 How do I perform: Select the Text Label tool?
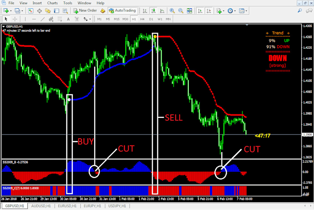coord(77,19)
